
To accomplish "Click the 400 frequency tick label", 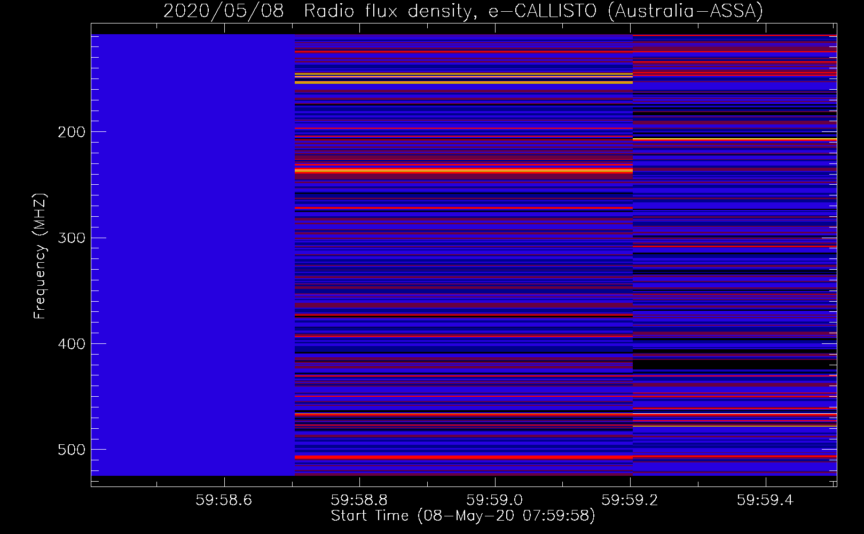I will pos(72,344).
